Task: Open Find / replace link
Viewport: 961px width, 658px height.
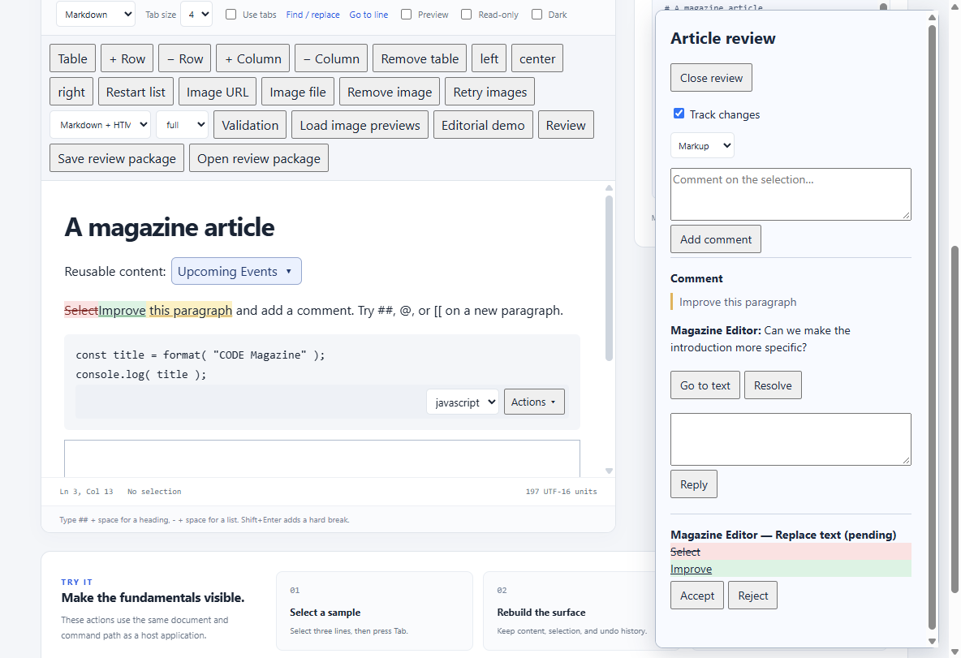Action: [312, 15]
